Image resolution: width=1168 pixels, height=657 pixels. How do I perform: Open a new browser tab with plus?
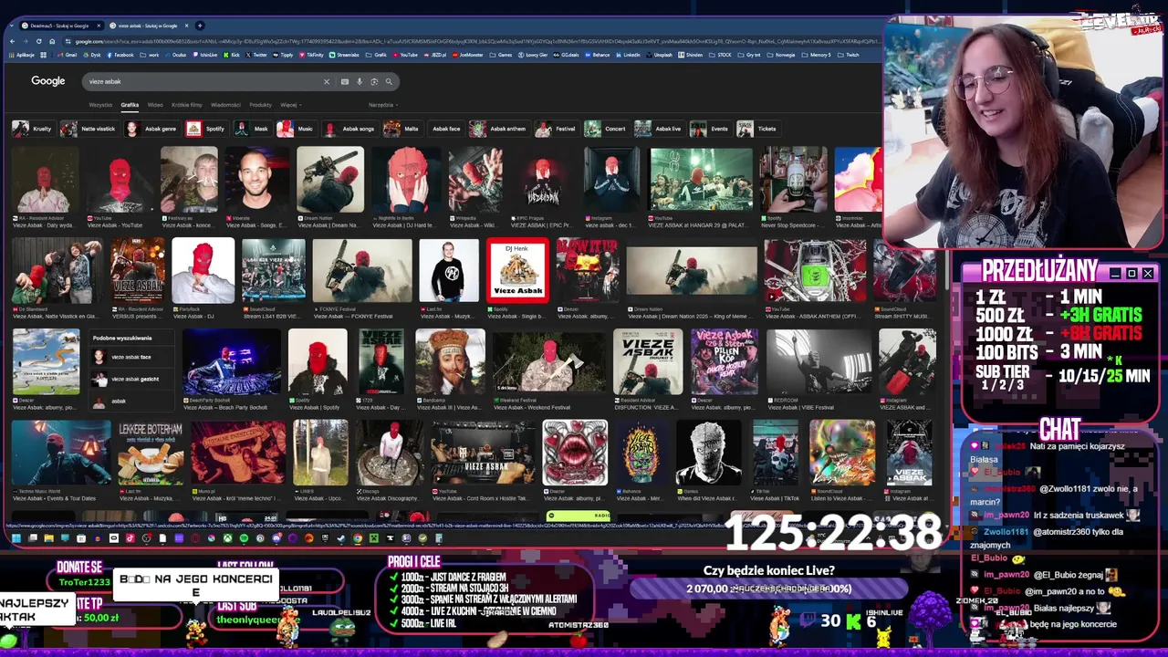pyautogui.click(x=200, y=26)
